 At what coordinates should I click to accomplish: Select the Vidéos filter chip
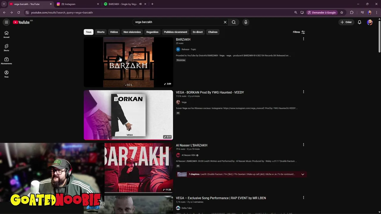point(114,32)
